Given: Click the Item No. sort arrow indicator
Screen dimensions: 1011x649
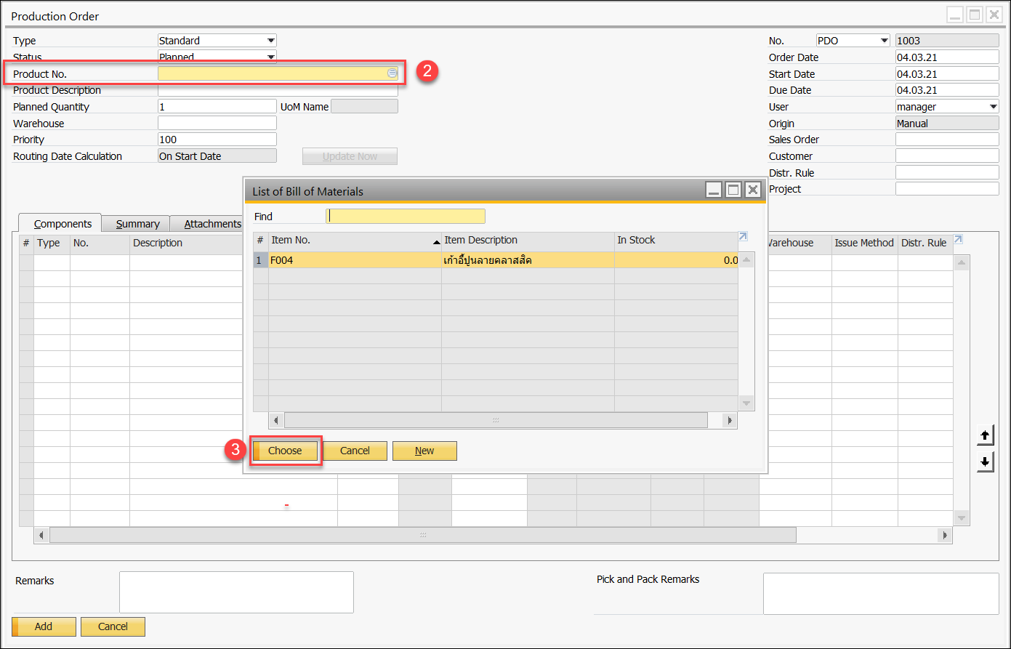Looking at the screenshot, I should click(436, 241).
